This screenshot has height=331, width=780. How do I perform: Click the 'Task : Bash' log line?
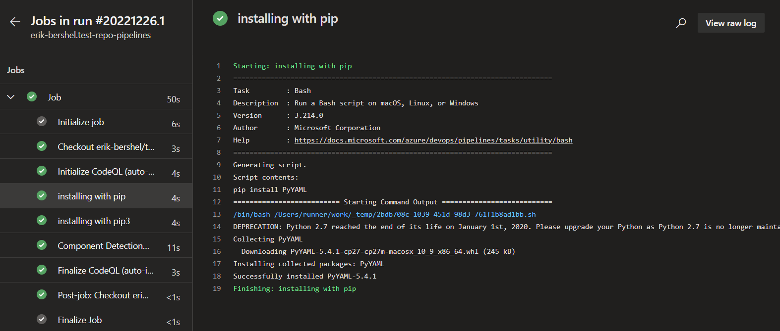[x=272, y=91]
